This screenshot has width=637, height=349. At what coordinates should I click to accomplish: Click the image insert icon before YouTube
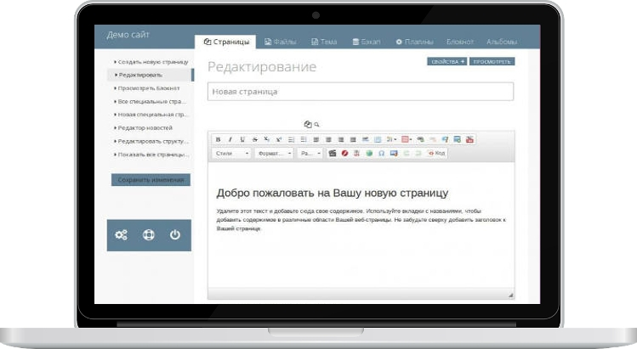[x=458, y=139]
